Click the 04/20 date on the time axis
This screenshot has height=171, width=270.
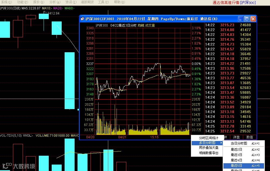(x=90, y=137)
